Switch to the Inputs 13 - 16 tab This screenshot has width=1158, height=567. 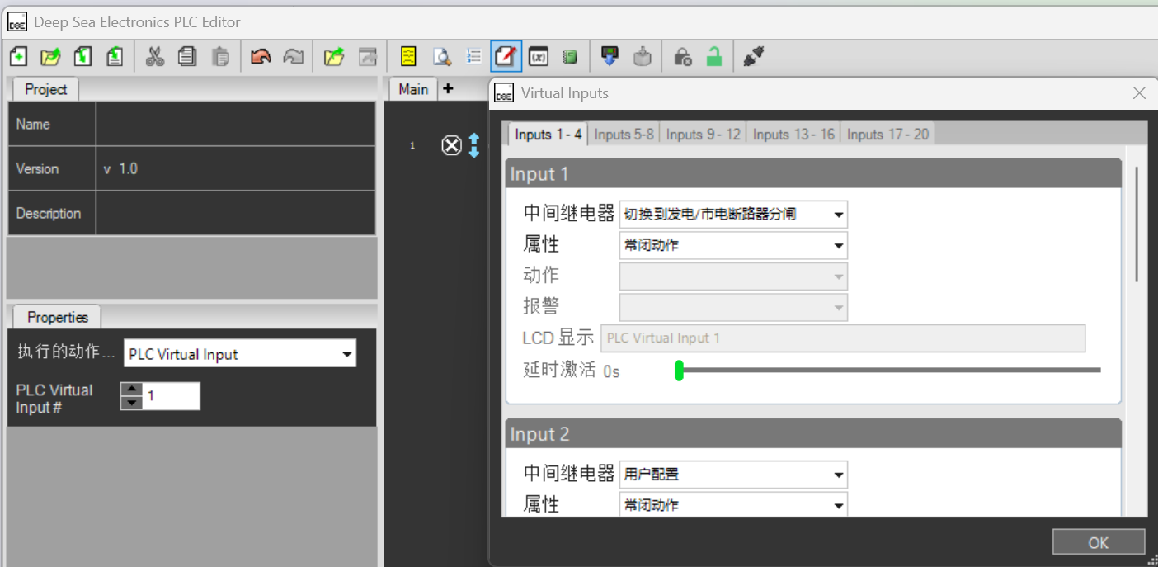point(793,134)
